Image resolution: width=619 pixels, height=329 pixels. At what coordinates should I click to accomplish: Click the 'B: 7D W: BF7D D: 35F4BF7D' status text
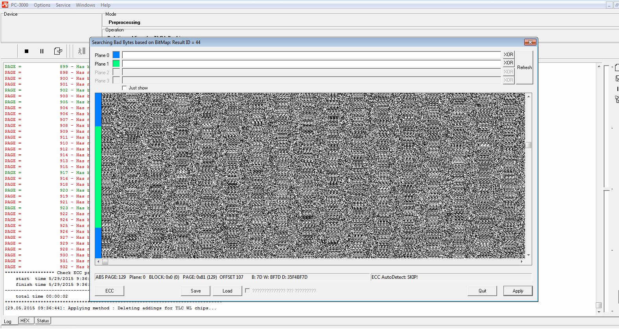(x=280, y=277)
